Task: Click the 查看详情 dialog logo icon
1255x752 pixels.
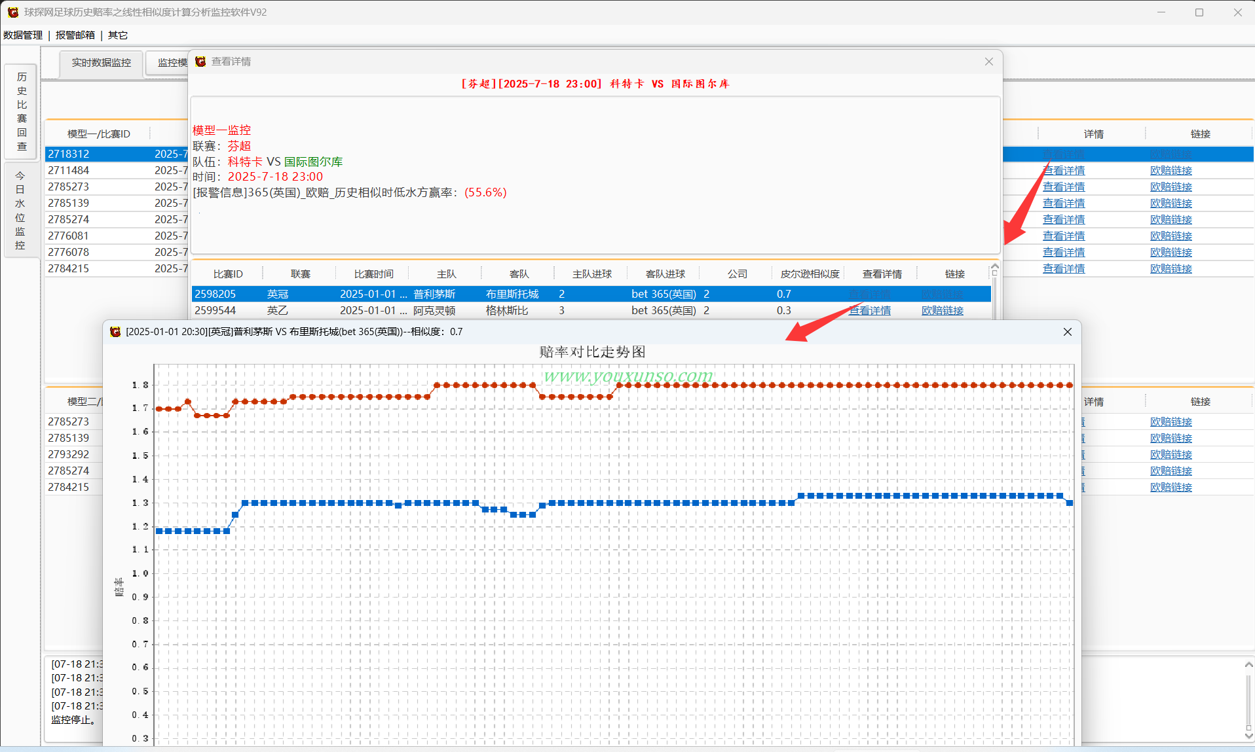Action: [201, 62]
